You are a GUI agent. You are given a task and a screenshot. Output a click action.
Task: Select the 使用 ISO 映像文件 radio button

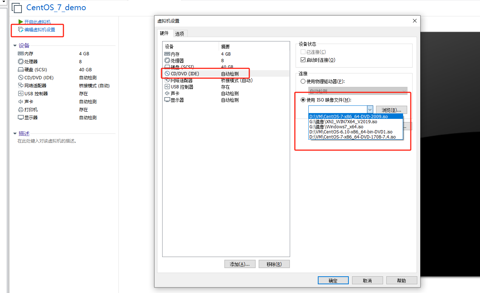303,100
